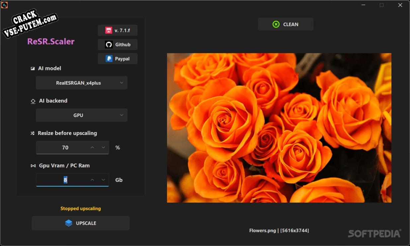Increase resize percentage with up arrow
This screenshot has height=246, width=410.
92,148
